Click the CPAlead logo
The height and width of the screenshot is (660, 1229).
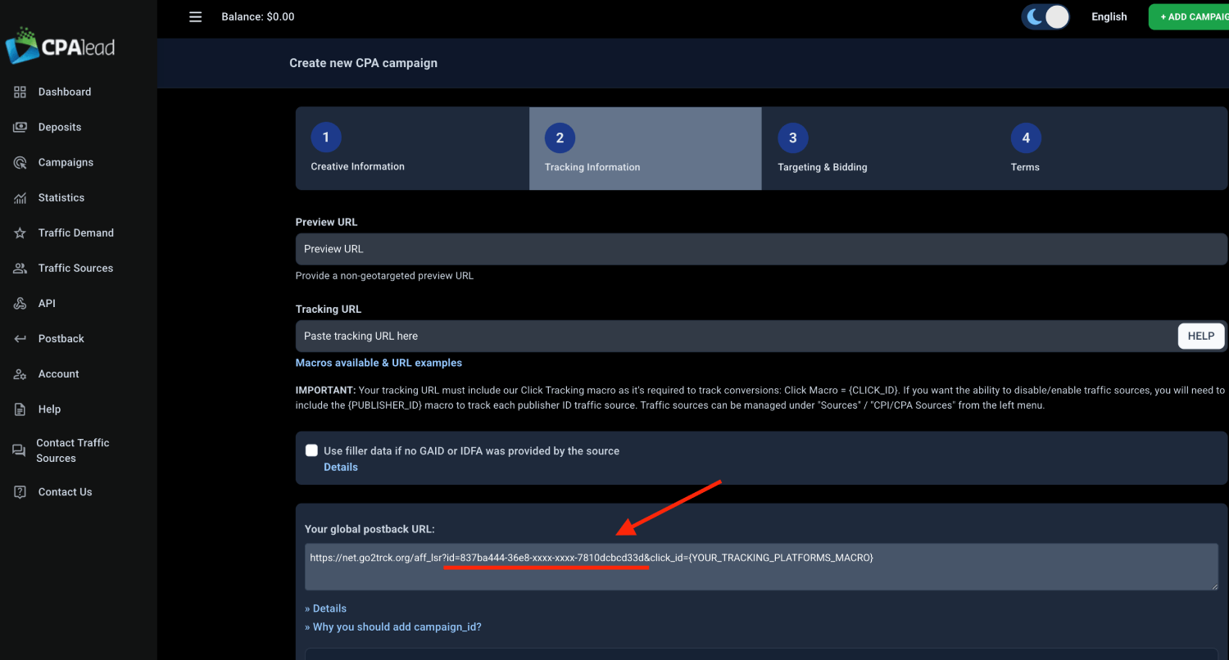pos(60,45)
